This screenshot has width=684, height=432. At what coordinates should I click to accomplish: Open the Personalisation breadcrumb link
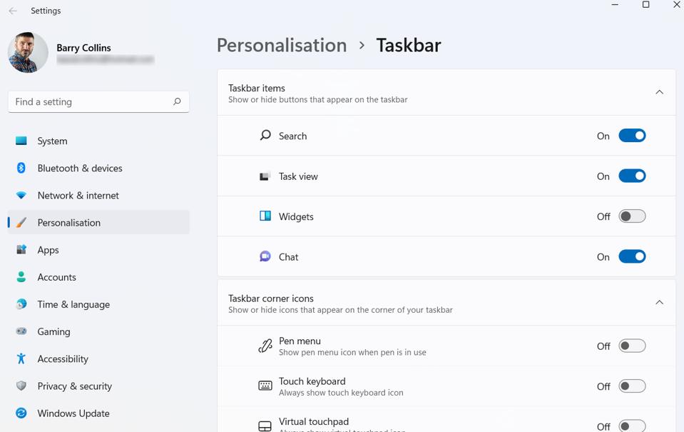point(281,45)
